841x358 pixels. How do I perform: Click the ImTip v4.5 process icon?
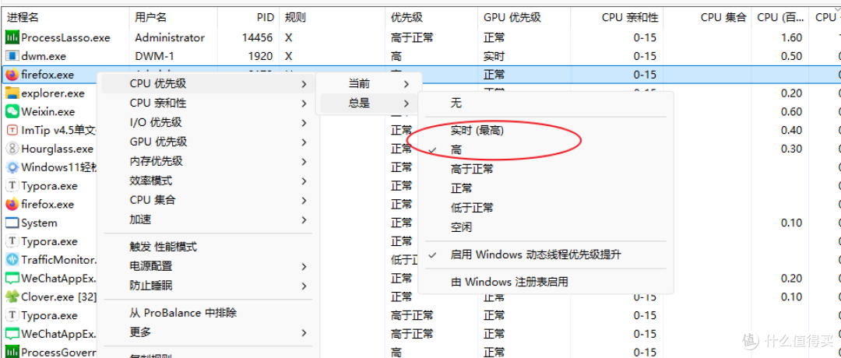point(12,130)
